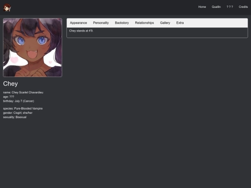This screenshot has width=251, height=188.
Task: Click the 'sexuality: Bisexual' line
Action: click(x=15, y=117)
